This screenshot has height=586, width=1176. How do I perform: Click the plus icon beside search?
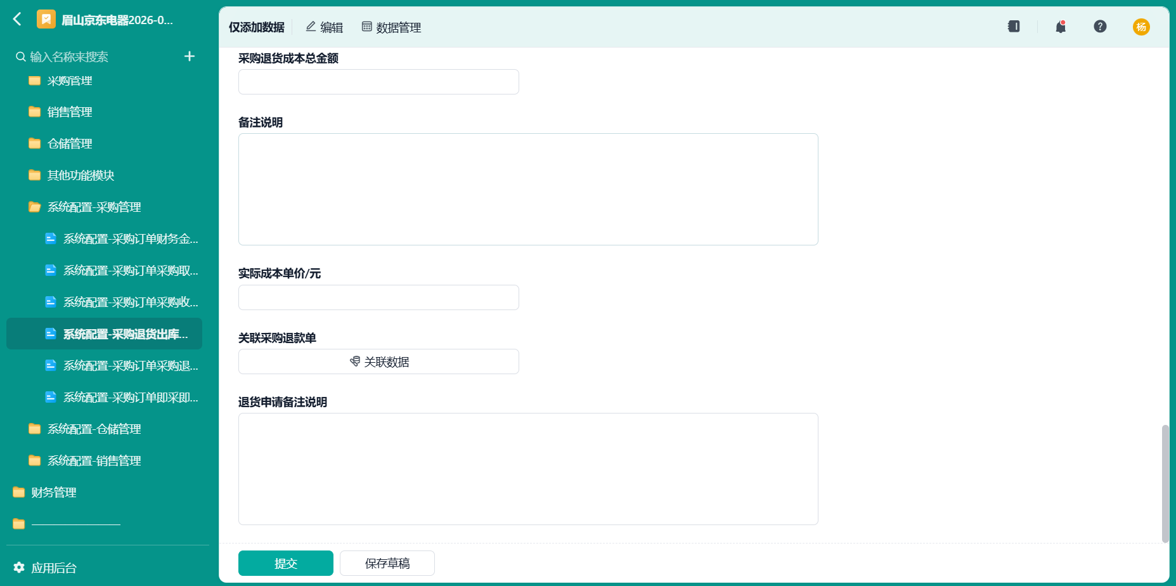(189, 56)
